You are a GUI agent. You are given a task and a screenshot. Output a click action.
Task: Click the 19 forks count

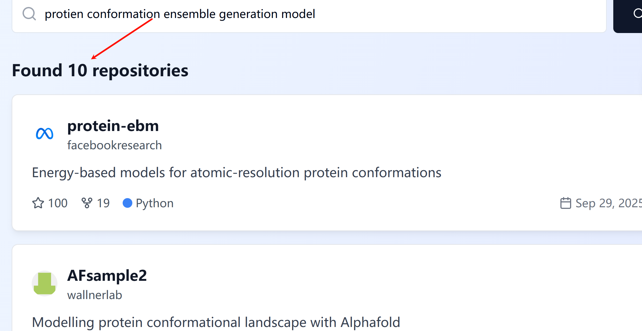tap(103, 203)
